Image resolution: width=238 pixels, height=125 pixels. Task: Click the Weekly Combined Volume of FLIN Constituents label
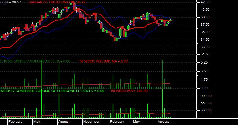pyautogui.click(x=52, y=91)
